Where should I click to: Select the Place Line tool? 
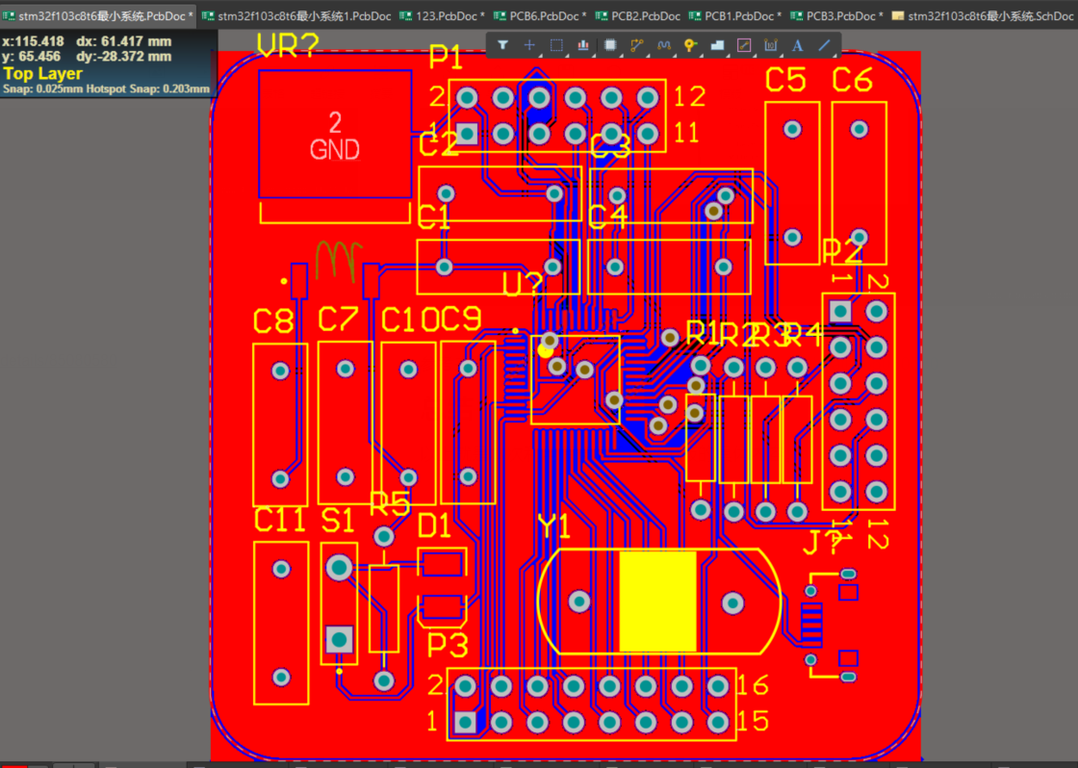(823, 44)
